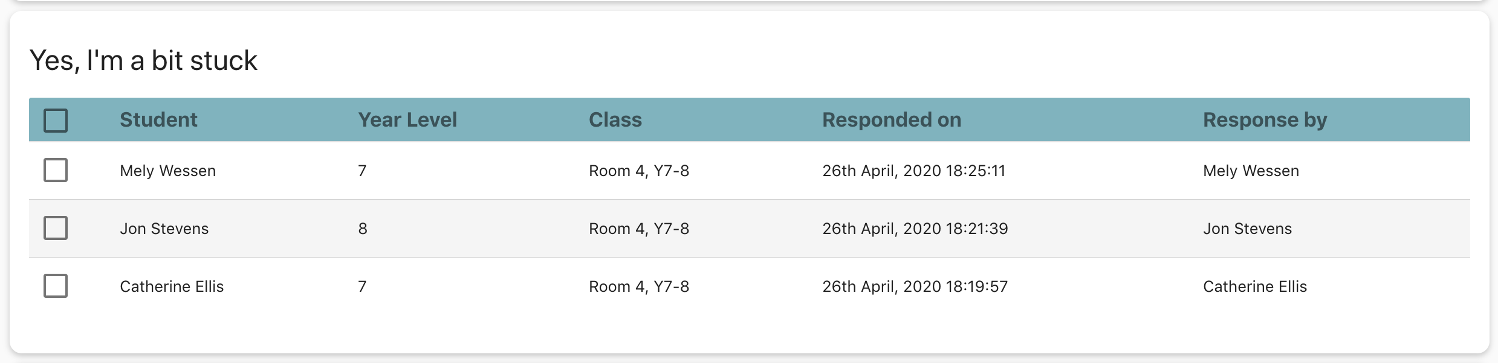The width and height of the screenshot is (1498, 363).
Task: Open Catherine Ellis student entry
Action: pos(172,286)
